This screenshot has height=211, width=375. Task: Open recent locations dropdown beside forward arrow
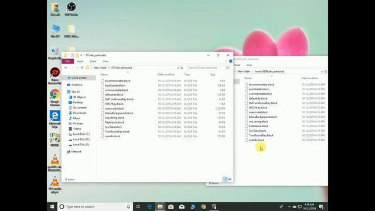pos(77,68)
